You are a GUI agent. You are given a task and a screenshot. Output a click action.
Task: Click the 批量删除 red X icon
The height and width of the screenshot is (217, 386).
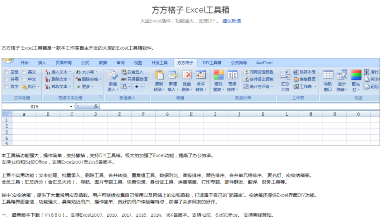pos(187,75)
